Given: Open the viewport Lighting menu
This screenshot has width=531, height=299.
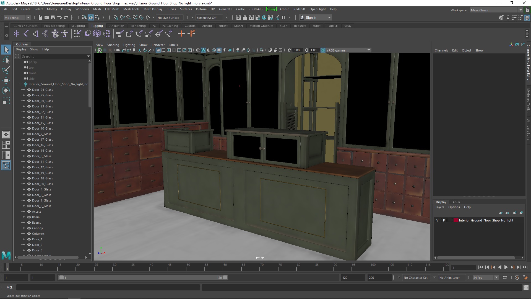Looking at the screenshot, I should 129,45.
